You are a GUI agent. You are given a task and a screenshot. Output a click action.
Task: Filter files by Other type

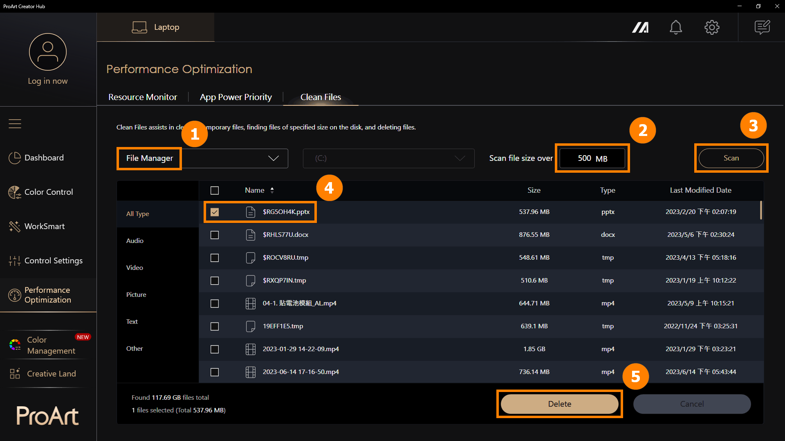point(158,349)
